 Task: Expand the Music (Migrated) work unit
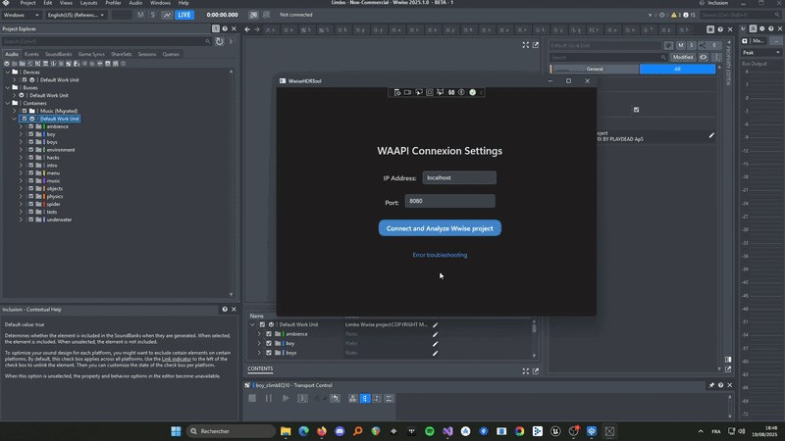pos(15,111)
